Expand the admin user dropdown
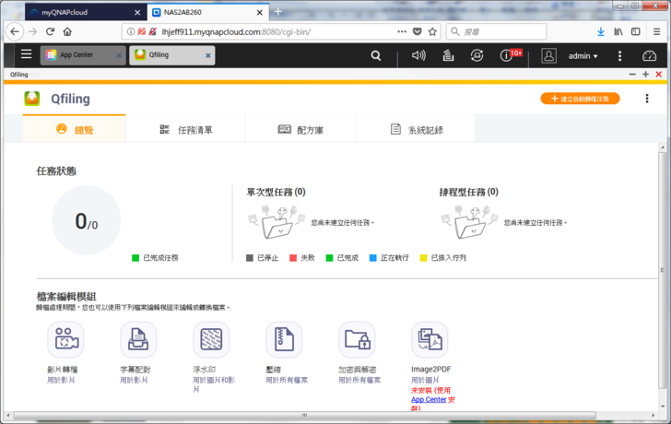Image resolution: width=671 pixels, height=424 pixels. pyautogui.click(x=583, y=56)
